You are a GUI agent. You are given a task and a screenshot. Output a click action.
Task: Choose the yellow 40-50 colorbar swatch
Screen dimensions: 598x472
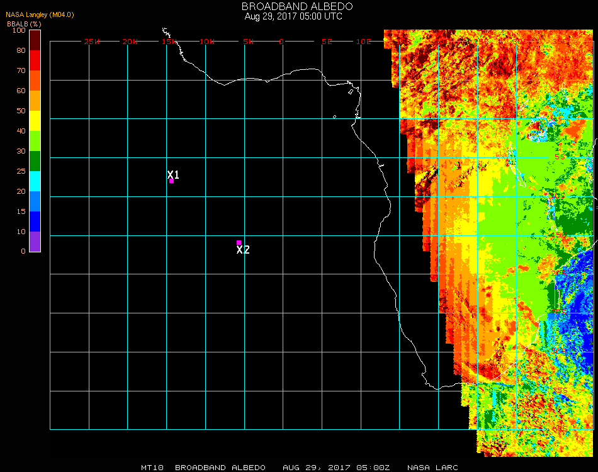tap(35, 121)
